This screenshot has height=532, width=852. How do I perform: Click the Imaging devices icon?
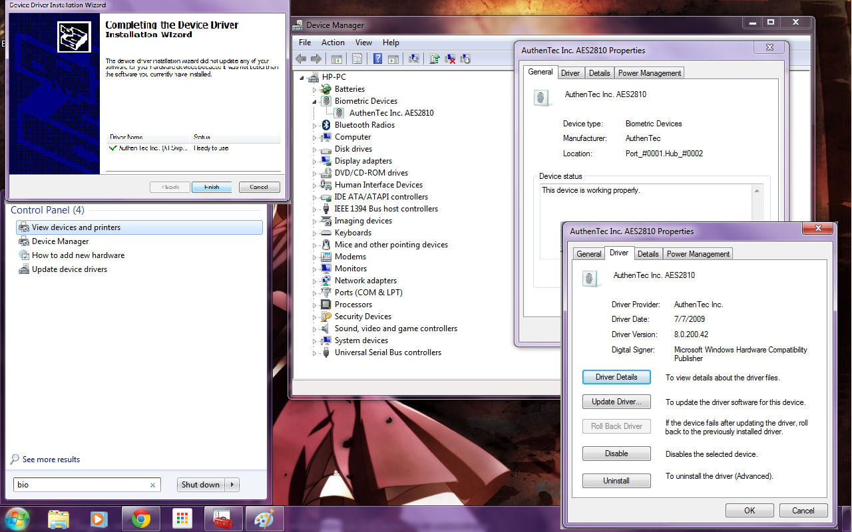click(326, 221)
